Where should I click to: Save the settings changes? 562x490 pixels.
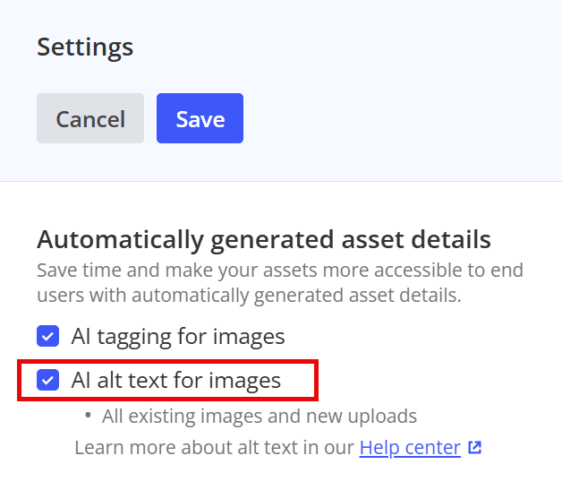pos(200,118)
